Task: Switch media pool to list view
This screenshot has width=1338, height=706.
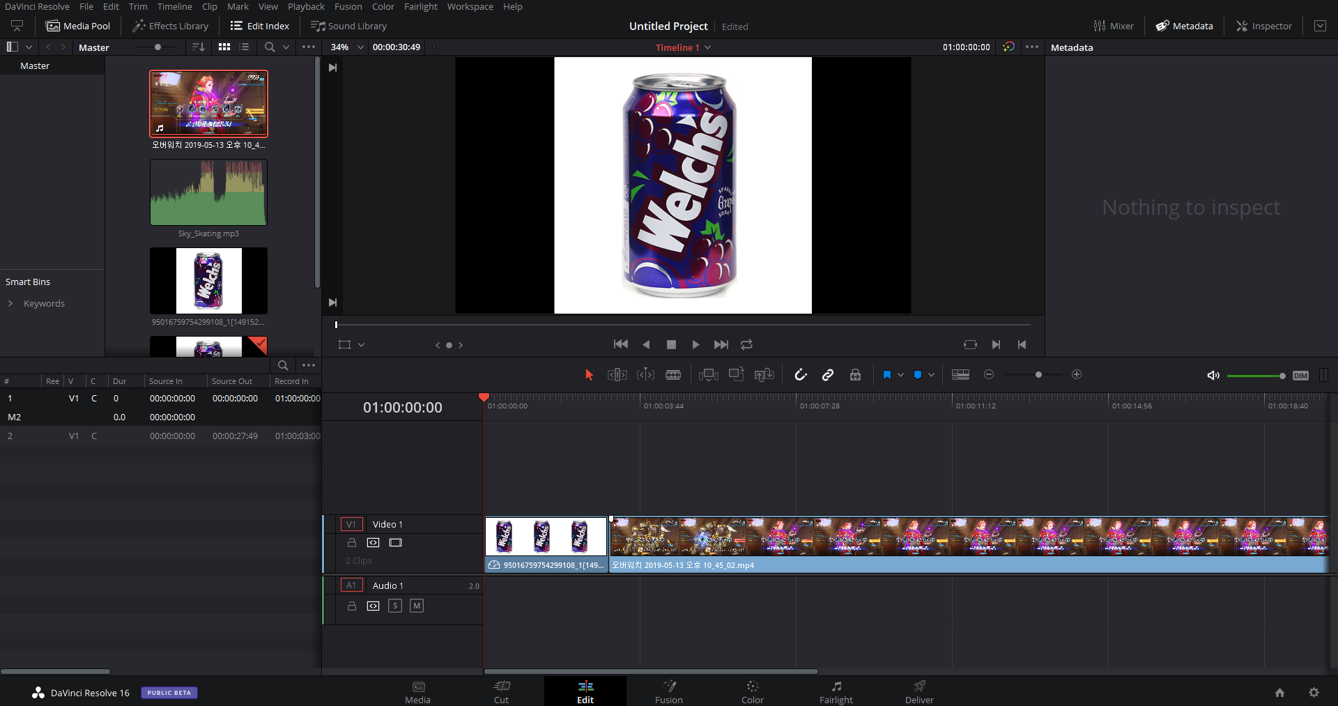Action: pyautogui.click(x=244, y=47)
